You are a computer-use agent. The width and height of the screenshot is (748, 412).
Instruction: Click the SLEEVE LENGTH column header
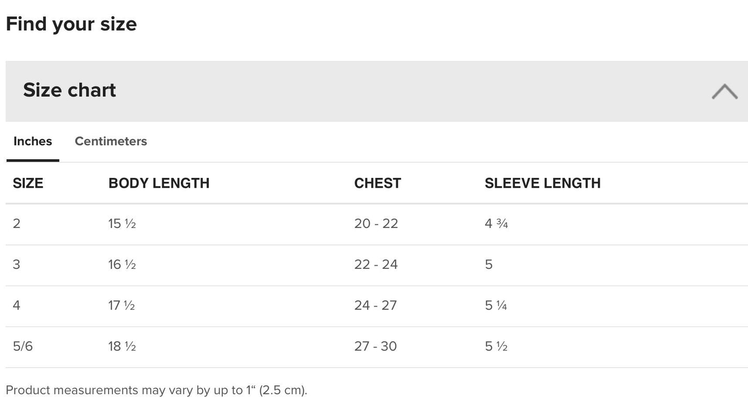tap(542, 183)
